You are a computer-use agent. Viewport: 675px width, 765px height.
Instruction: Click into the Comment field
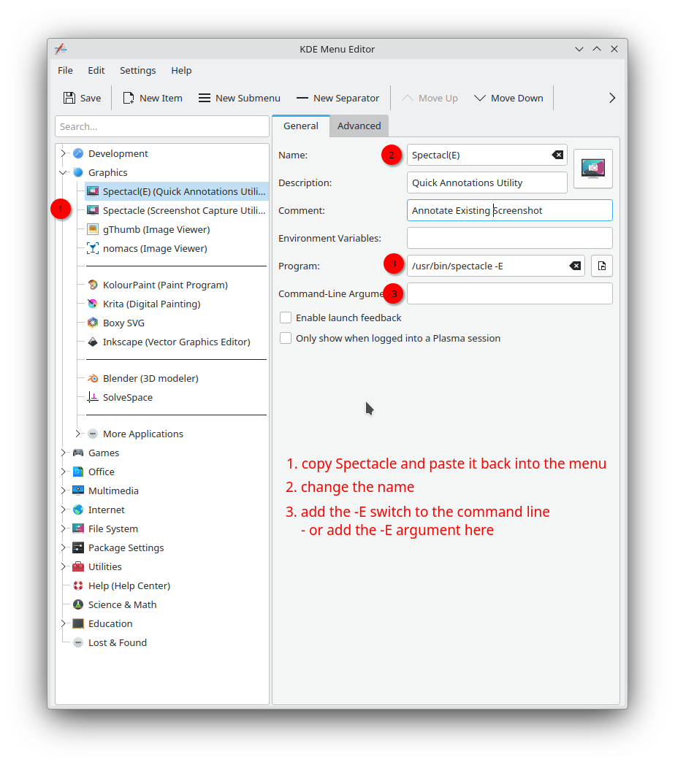(x=509, y=210)
